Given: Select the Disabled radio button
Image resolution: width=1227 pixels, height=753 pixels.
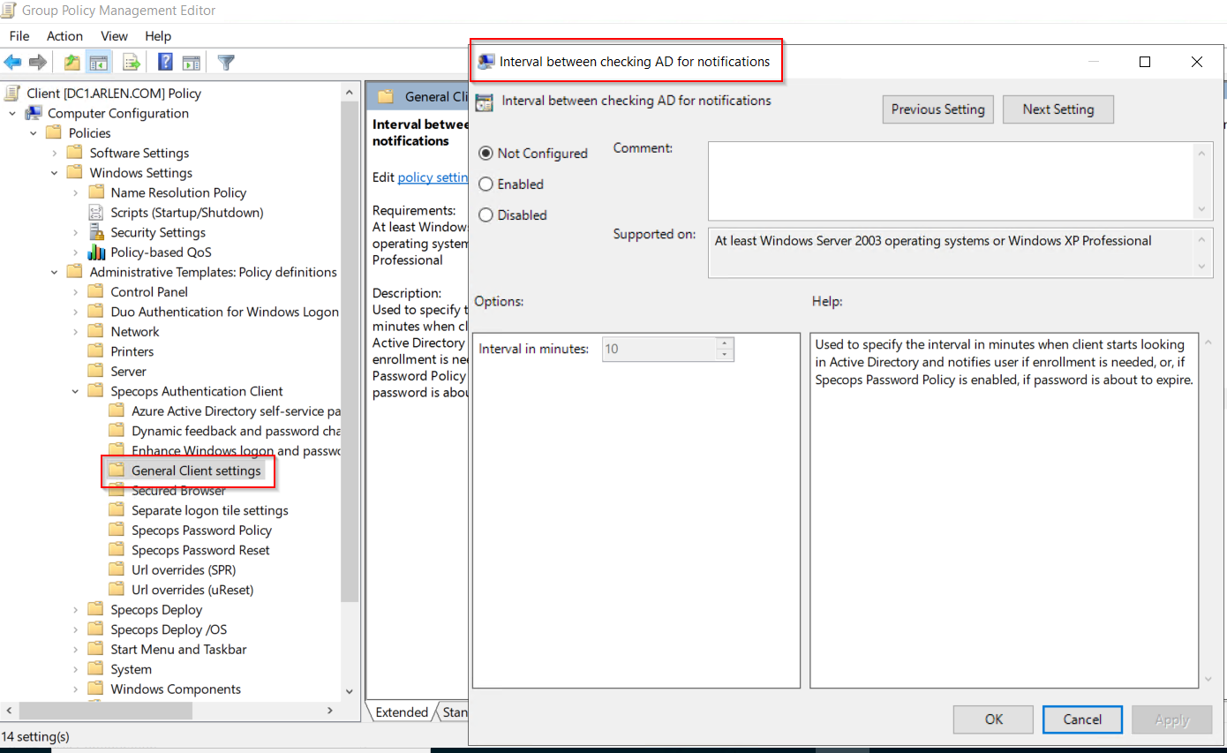Looking at the screenshot, I should 486,215.
